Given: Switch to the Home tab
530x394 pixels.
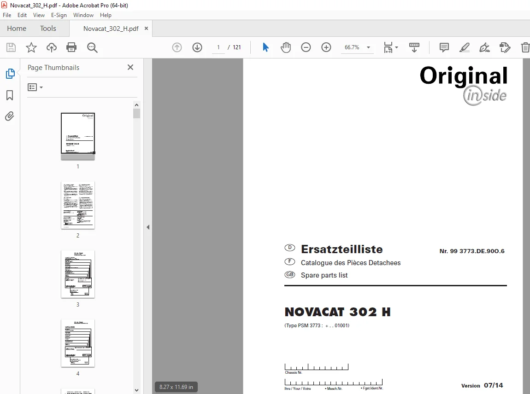Looking at the screenshot, I should pos(17,29).
